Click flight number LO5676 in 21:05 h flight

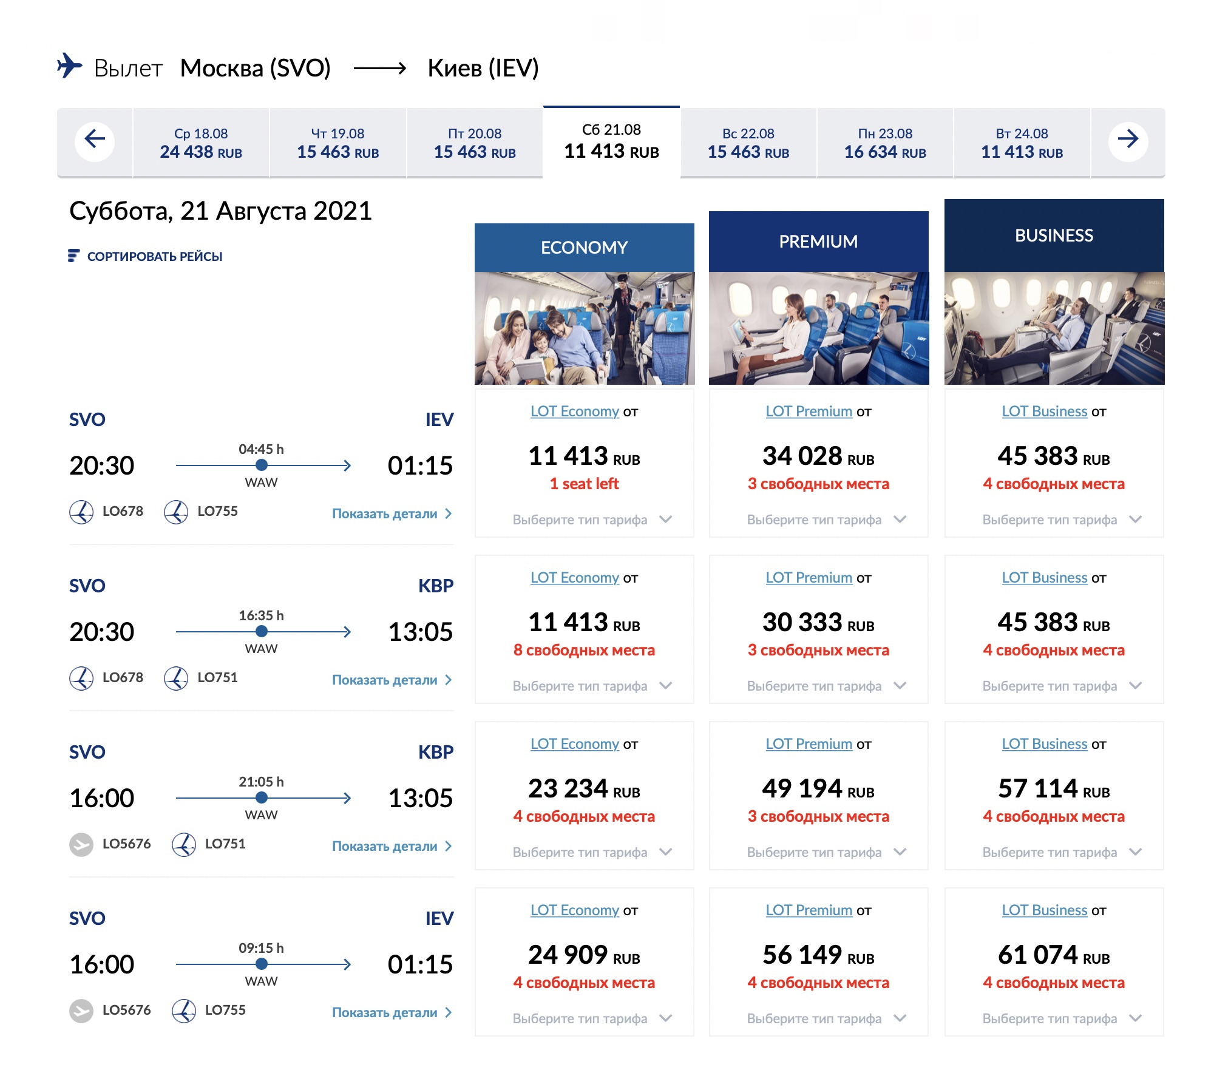pos(126,844)
